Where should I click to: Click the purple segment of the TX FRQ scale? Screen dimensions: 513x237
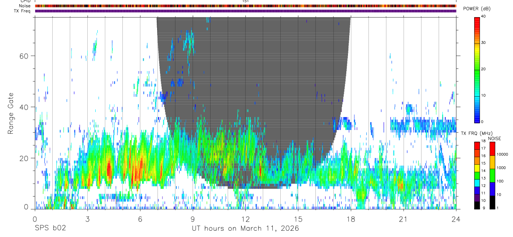477,198
